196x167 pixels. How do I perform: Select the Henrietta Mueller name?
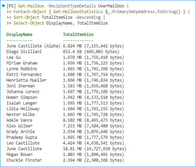pos(26,80)
